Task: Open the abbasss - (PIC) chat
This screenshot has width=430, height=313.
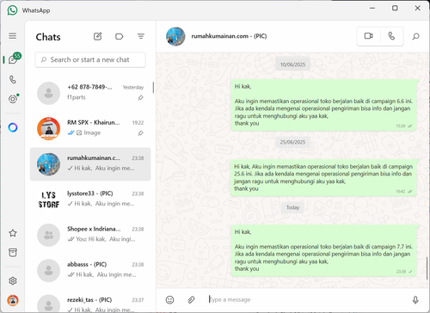Action: 90,271
